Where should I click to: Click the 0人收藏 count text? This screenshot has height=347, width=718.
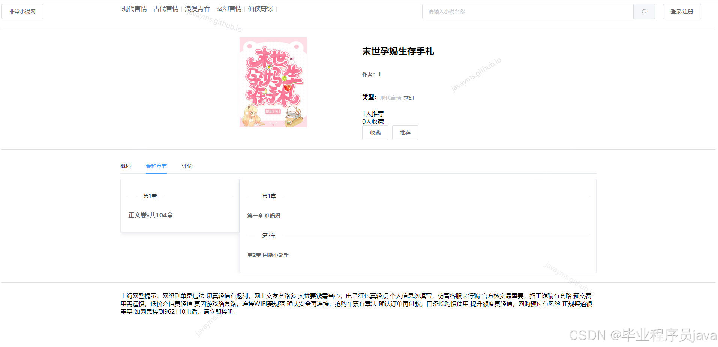pos(373,121)
